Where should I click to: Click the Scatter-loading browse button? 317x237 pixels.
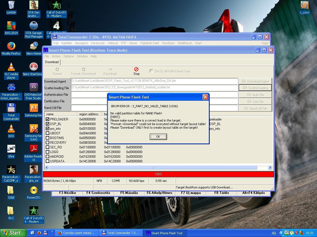(x=255, y=88)
